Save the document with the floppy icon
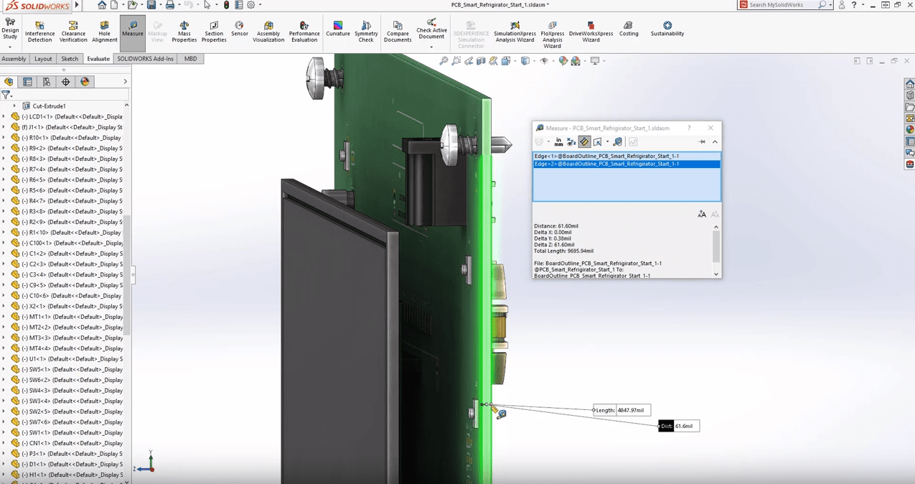Viewport: 915px width, 484px height. pos(151,5)
